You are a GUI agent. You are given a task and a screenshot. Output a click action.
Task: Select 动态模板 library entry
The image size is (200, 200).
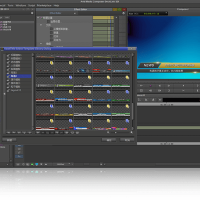(19, 62)
